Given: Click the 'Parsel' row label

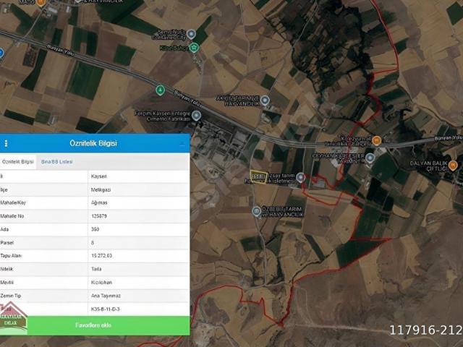Looking at the screenshot, I should pos(7,243).
